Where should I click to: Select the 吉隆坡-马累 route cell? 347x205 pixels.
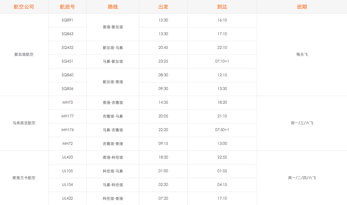pos(113,116)
